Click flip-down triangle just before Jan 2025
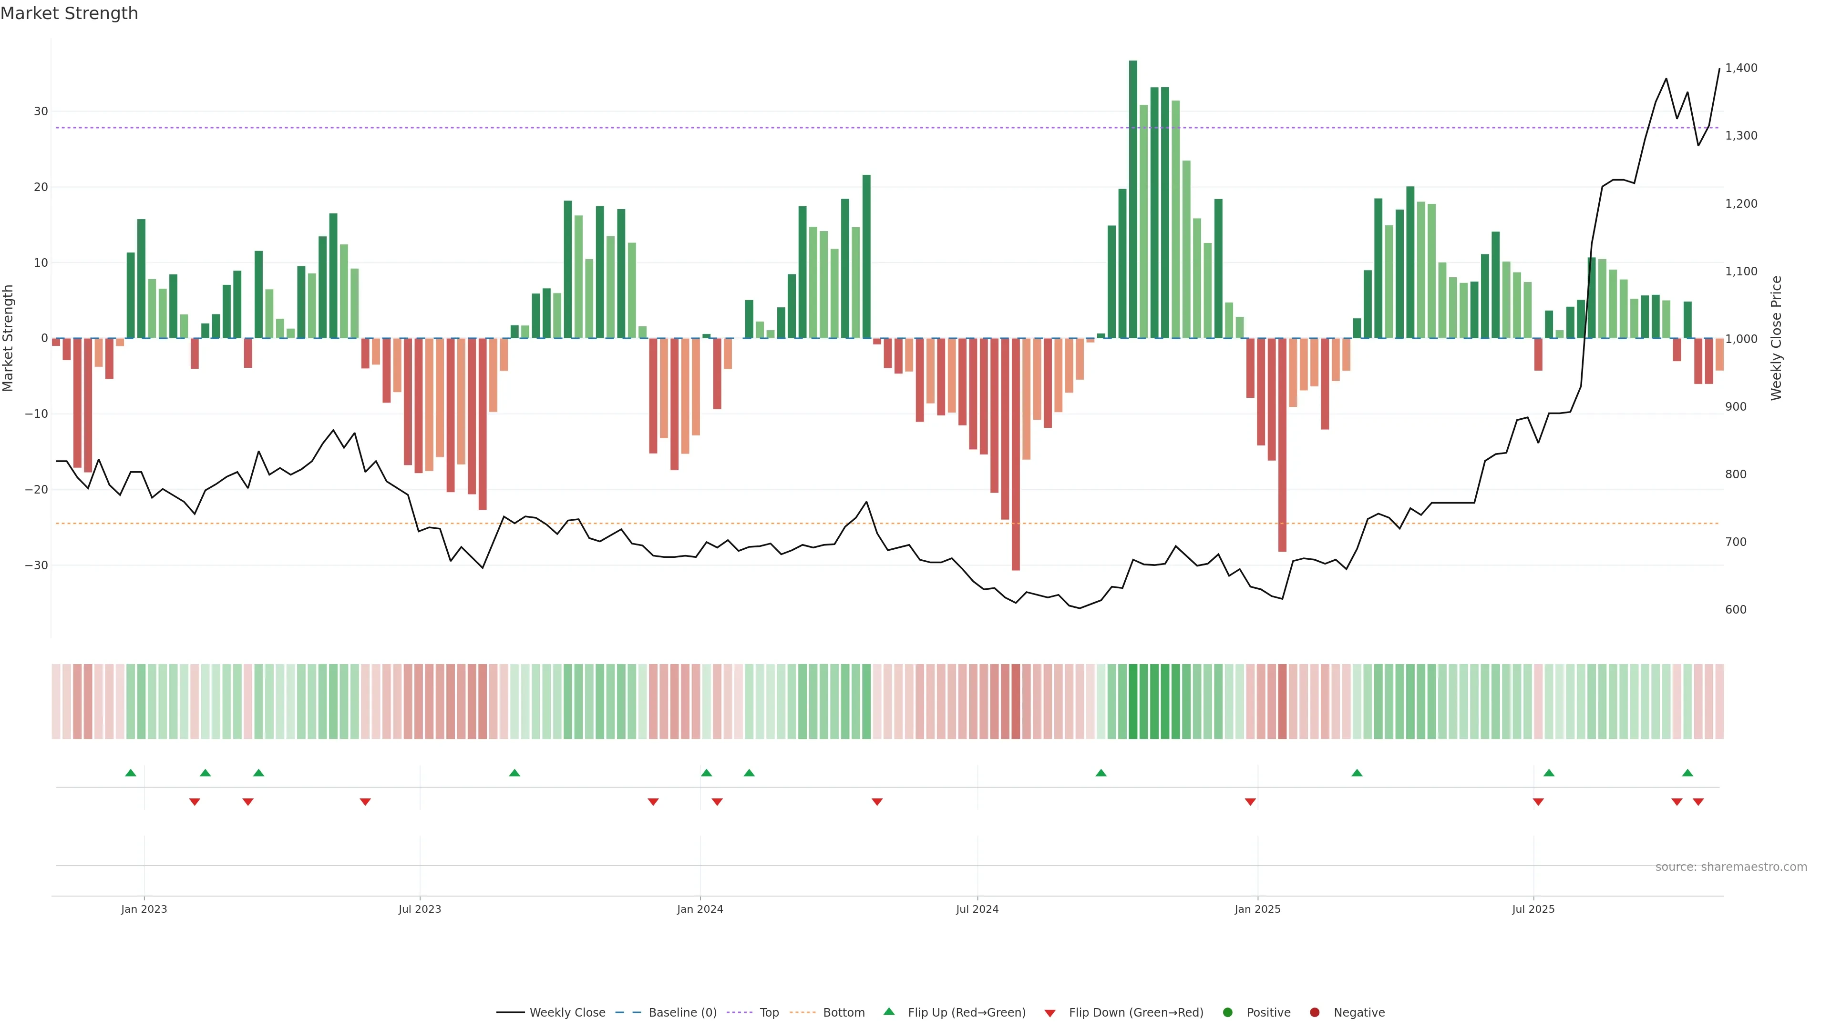The height and width of the screenshot is (1029, 1831). click(1250, 802)
